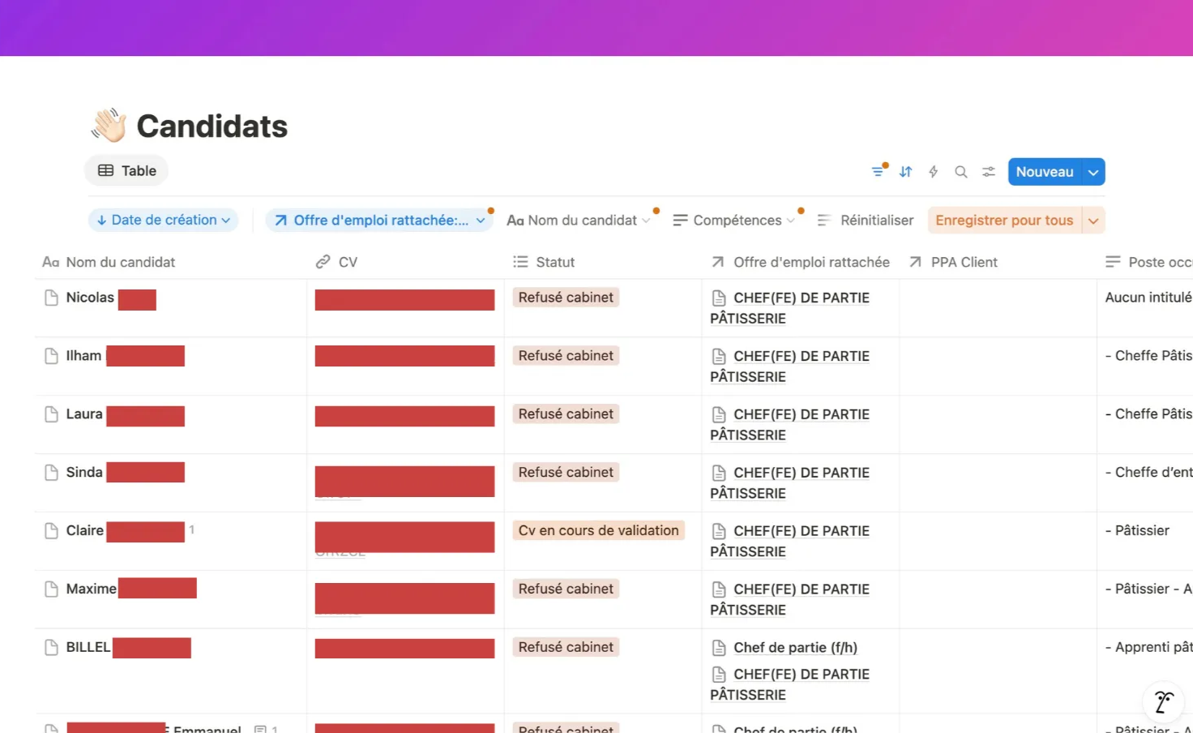Screen dimensions: 1193x733
Task: Click the Nouveau button
Action: (1044, 172)
